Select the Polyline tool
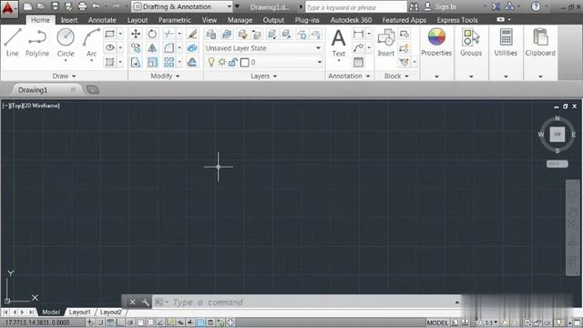583x328 pixels. (37, 43)
